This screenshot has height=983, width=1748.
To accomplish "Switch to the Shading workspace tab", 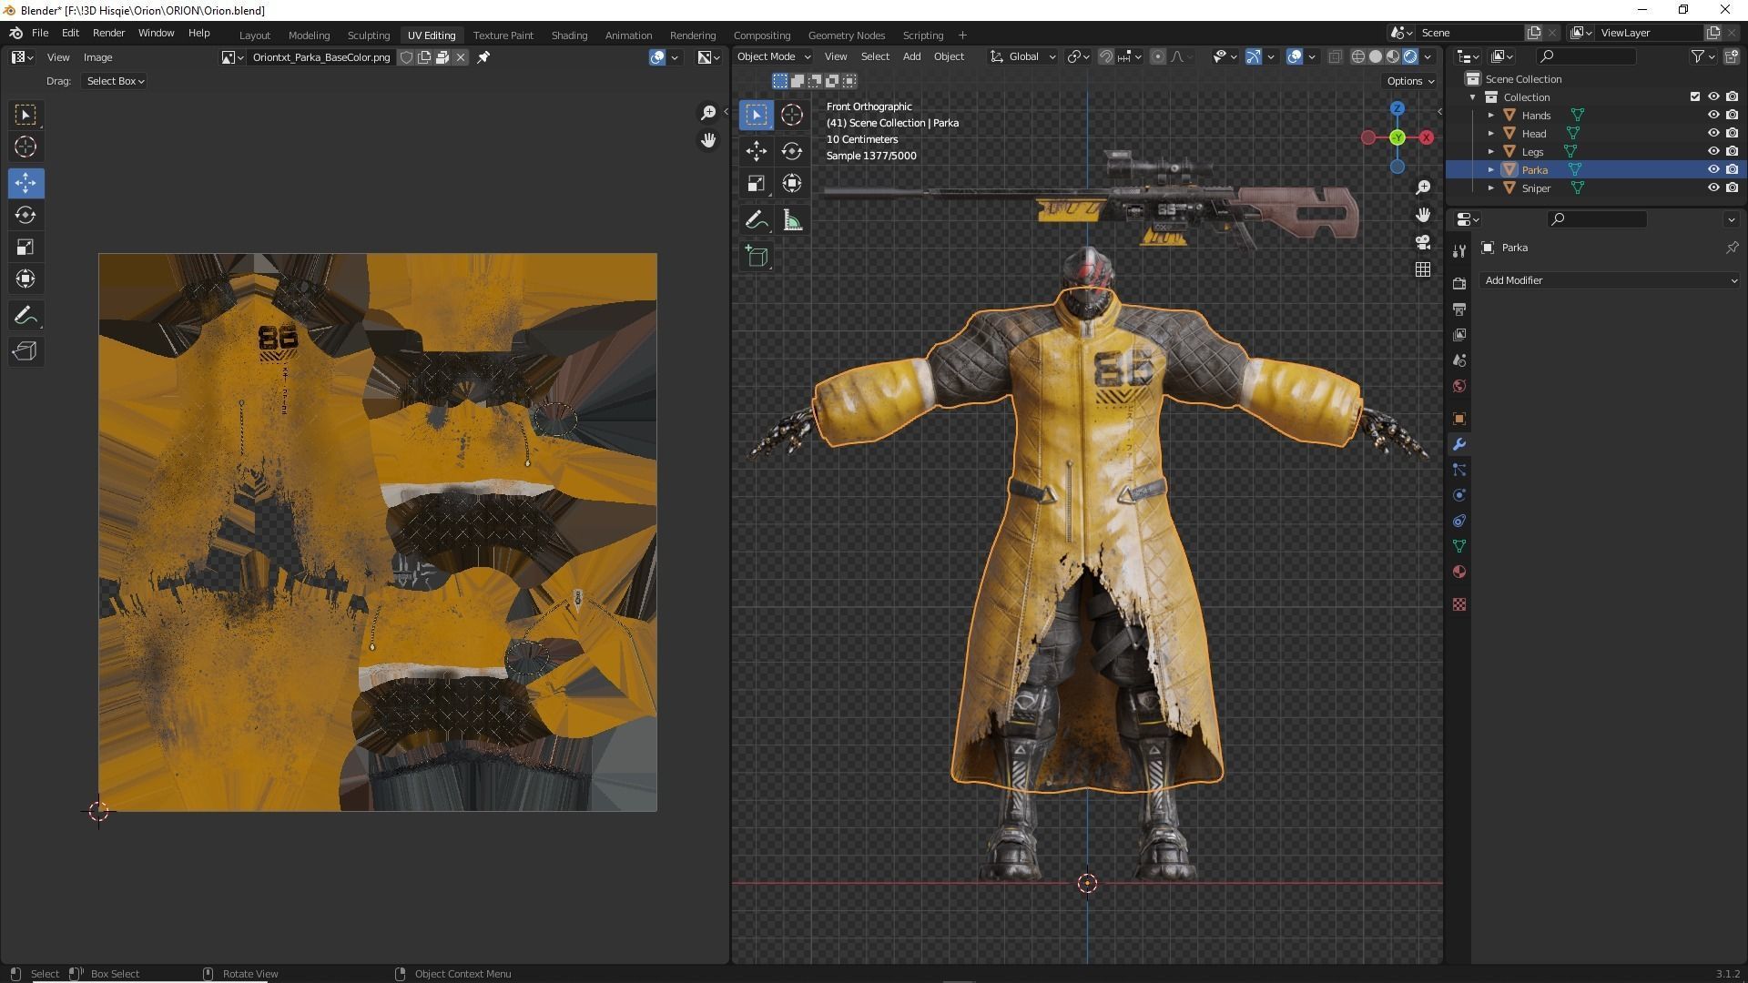I will 569,35.
